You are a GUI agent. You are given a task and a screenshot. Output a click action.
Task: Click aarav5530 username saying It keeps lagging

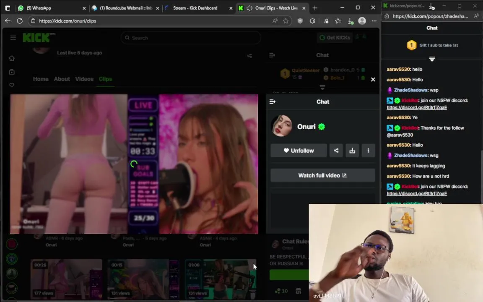[x=399, y=166]
